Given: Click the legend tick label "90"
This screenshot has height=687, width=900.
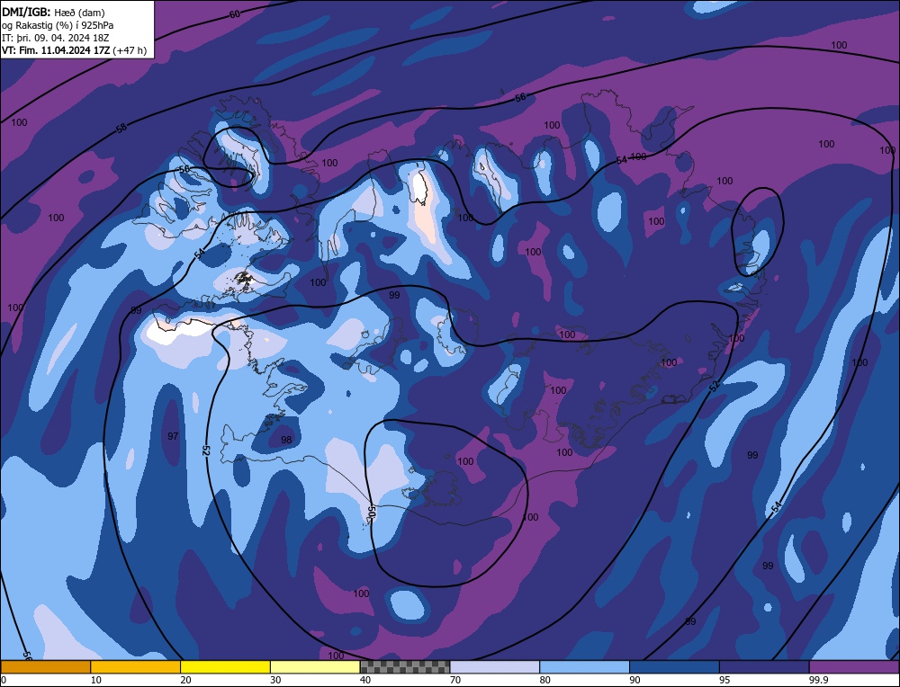Looking at the screenshot, I should pyautogui.click(x=634, y=680).
